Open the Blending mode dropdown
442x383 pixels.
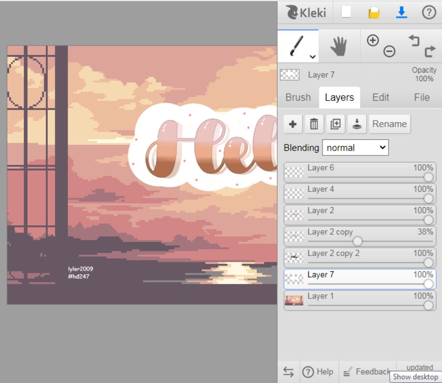coord(355,148)
